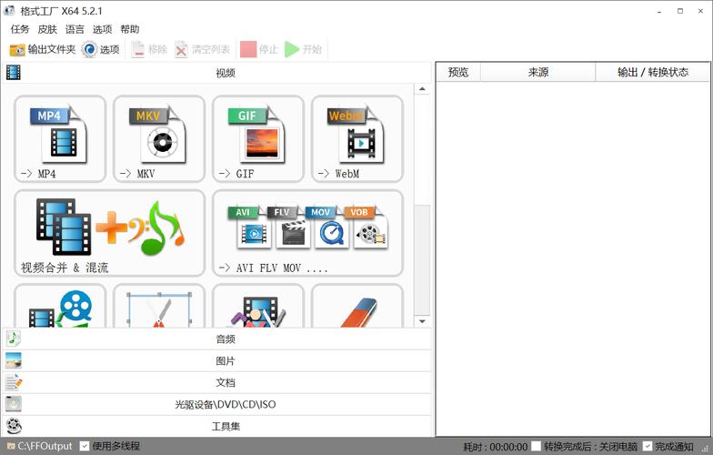Click the Source column header
This screenshot has height=455, width=713.
pyautogui.click(x=537, y=72)
